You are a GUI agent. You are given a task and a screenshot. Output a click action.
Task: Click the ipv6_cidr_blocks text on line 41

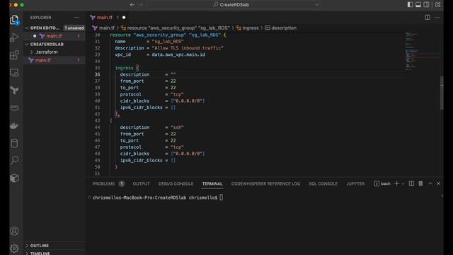142,108
